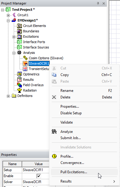120x187 pixels.
Task: Click the Cosim Options gears icon
Action: pyautogui.click(x=25, y=58)
